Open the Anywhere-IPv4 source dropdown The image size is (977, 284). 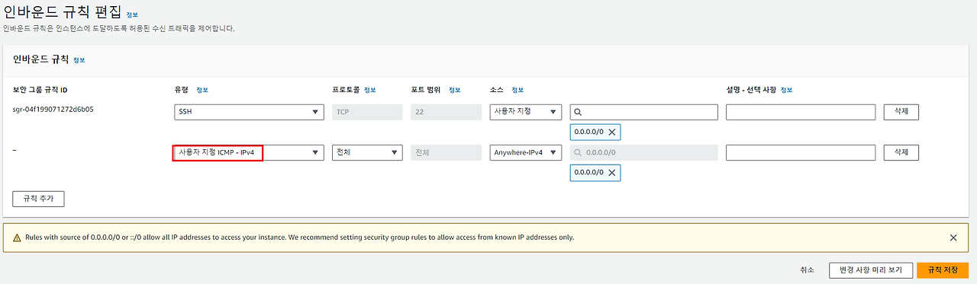coord(526,152)
